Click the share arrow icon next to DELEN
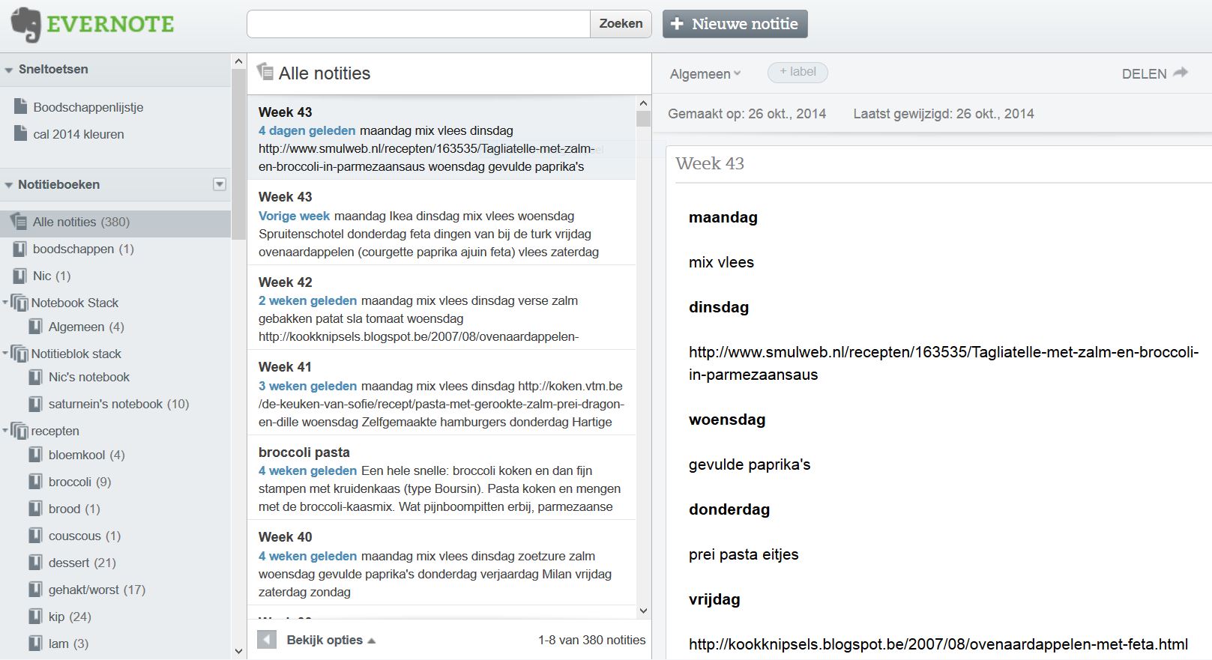The height and width of the screenshot is (660, 1212). pyautogui.click(x=1181, y=73)
